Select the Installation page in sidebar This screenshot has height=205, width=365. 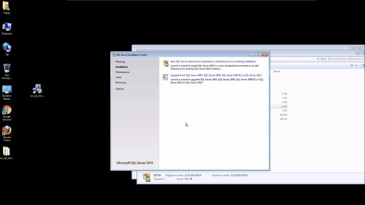[x=121, y=67]
